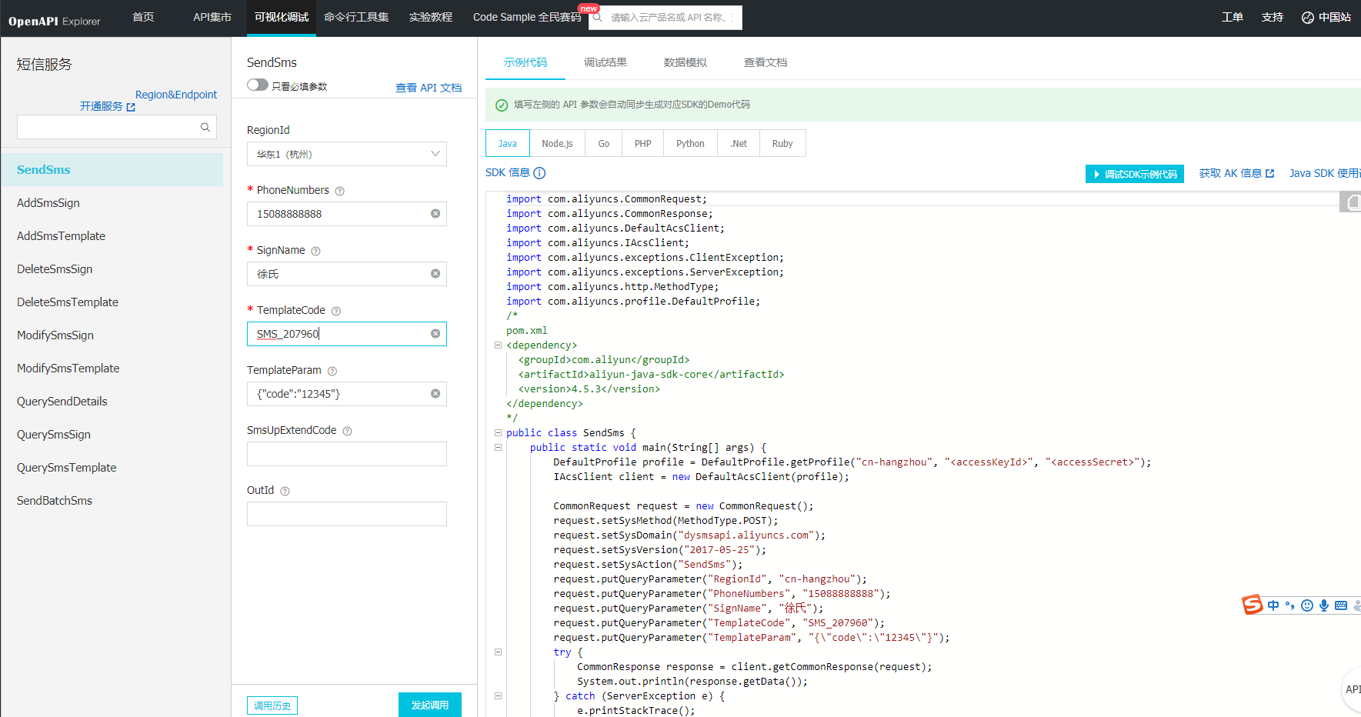Select the PHP language tab
The width and height of the screenshot is (1361, 717).
tap(643, 144)
